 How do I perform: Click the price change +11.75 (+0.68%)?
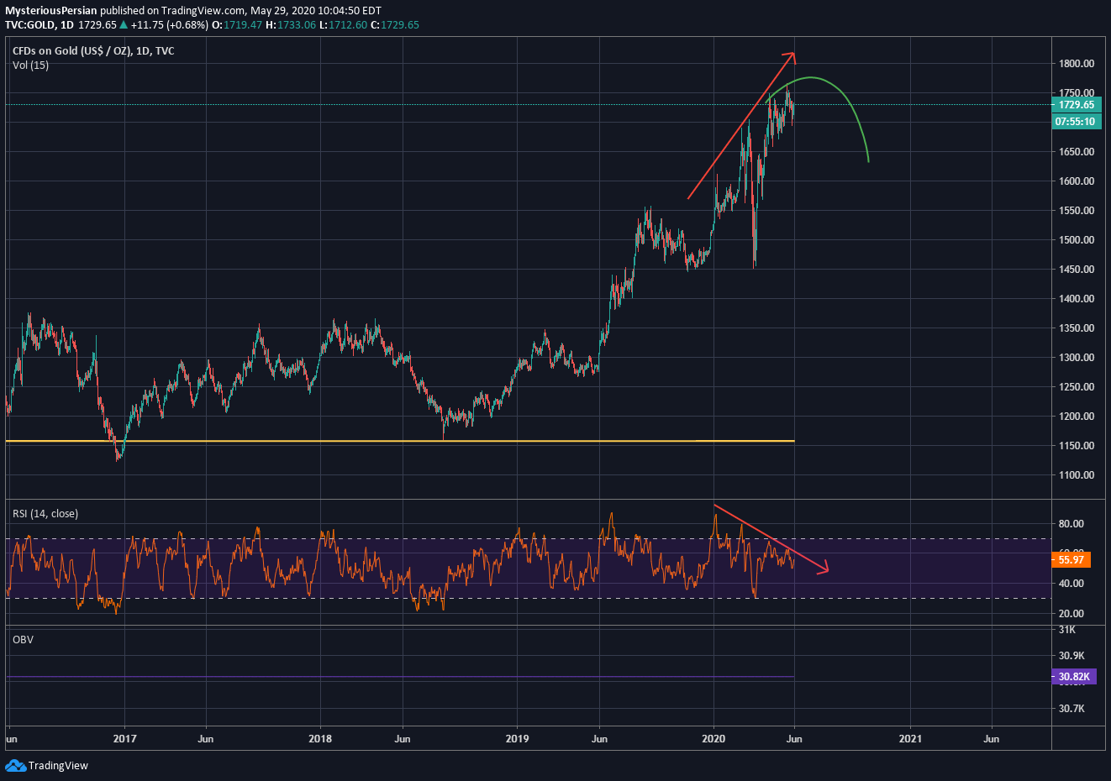[170, 25]
